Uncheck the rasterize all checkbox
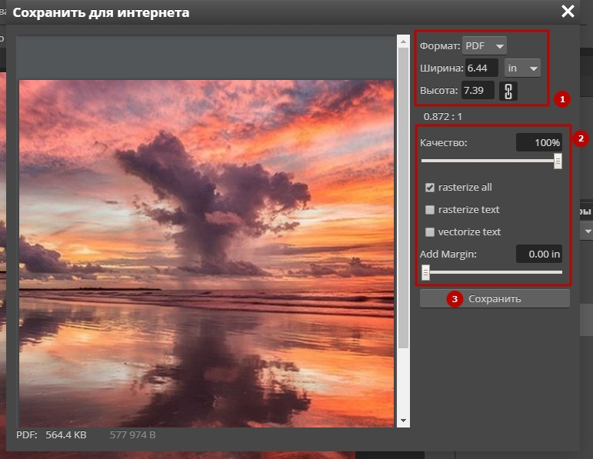 click(x=431, y=188)
